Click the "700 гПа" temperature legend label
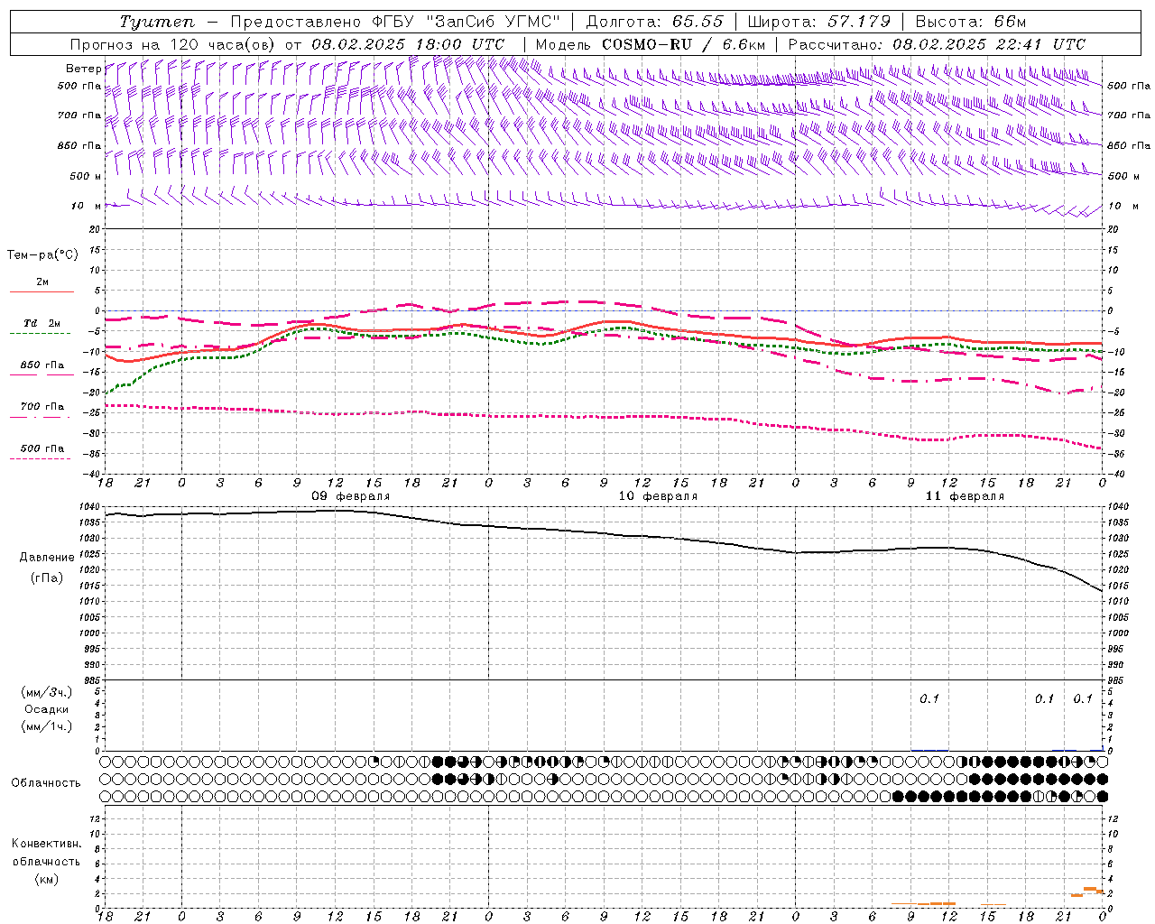 tap(42, 406)
